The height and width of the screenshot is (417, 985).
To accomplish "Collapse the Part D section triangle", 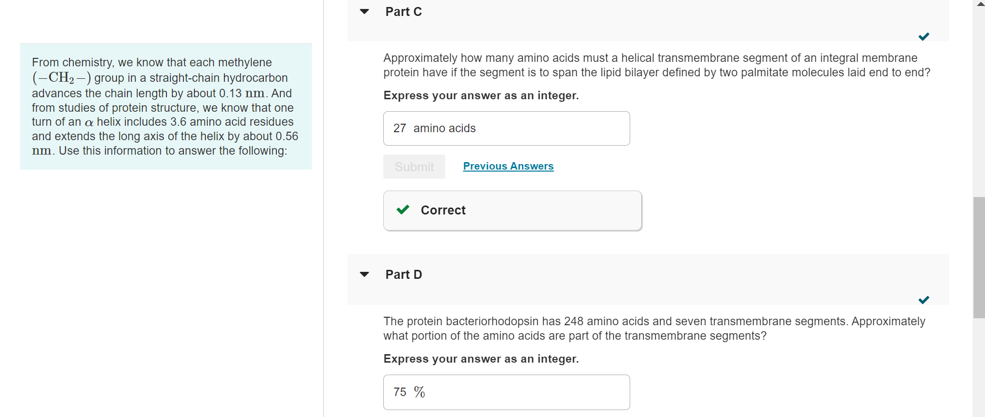I will (x=364, y=274).
